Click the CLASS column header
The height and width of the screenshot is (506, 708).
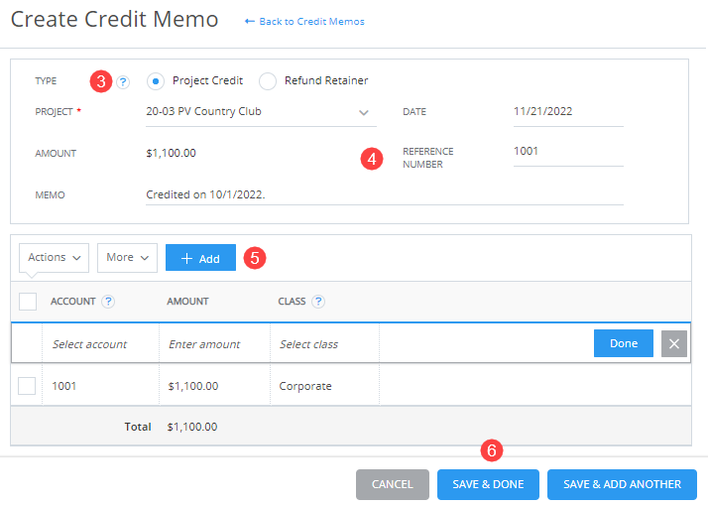point(292,302)
